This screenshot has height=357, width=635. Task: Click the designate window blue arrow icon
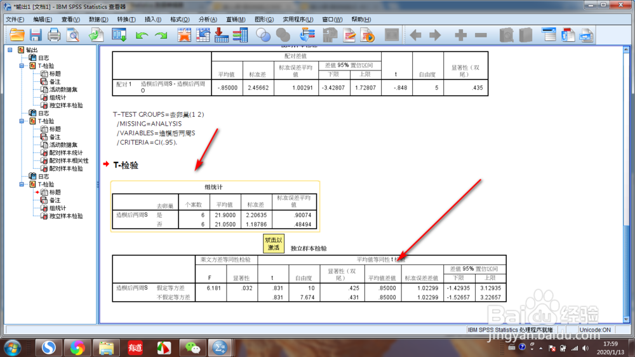(307, 35)
